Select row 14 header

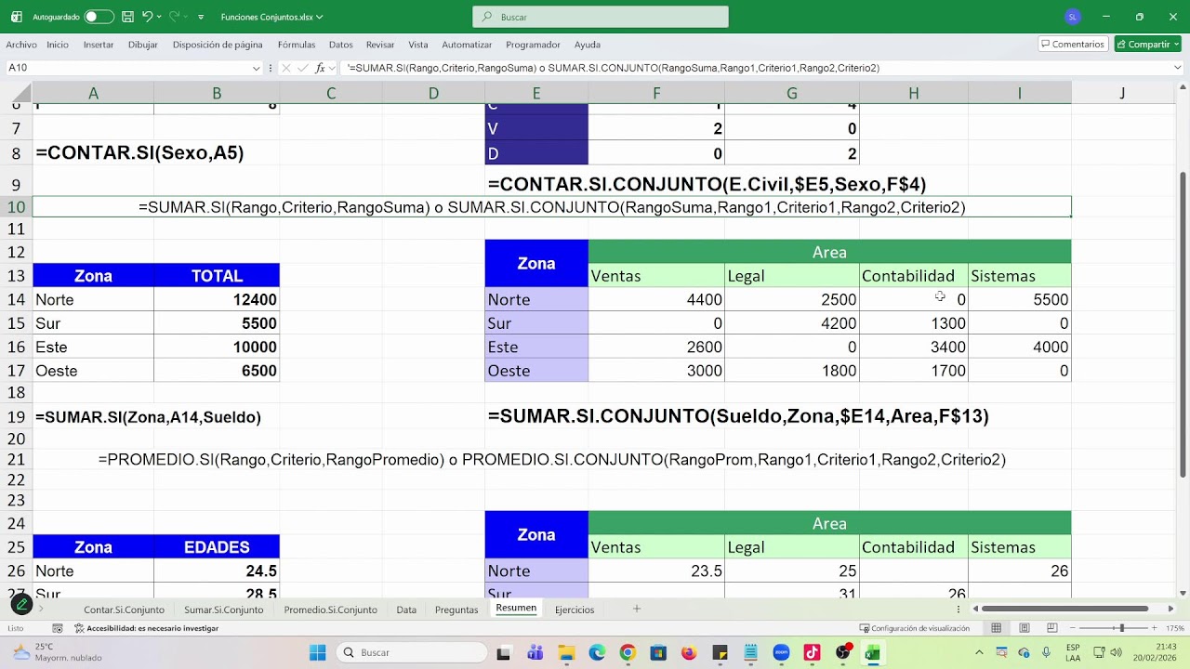(x=16, y=299)
